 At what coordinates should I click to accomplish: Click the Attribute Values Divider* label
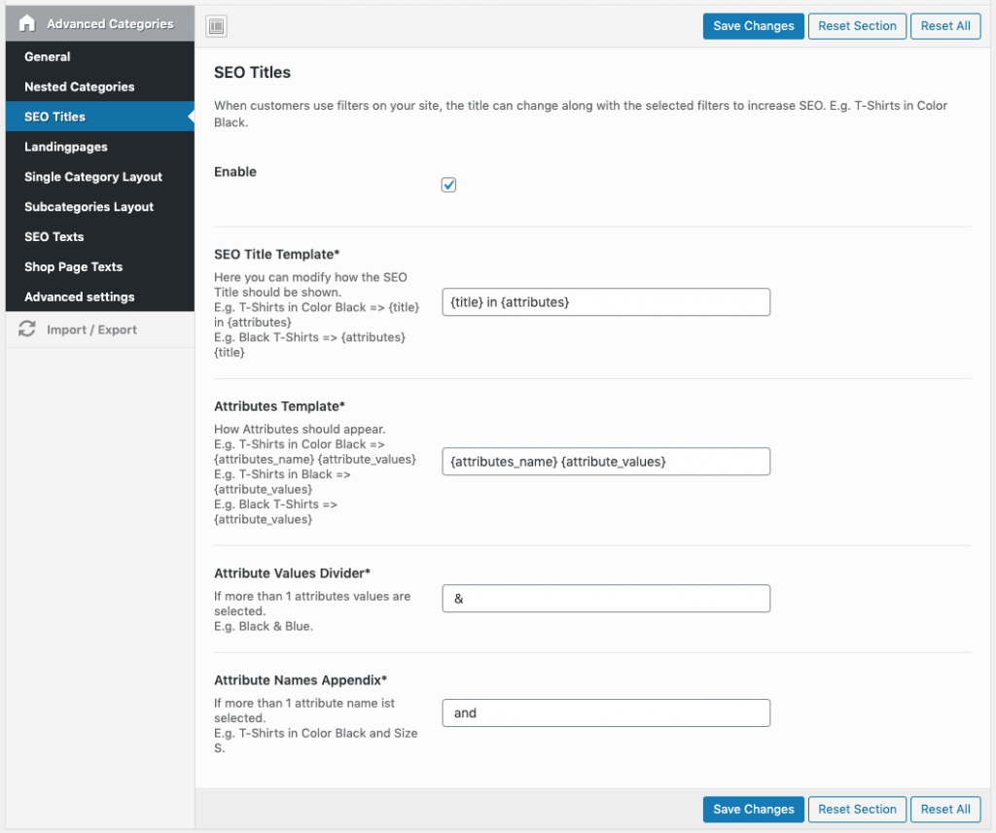click(292, 573)
